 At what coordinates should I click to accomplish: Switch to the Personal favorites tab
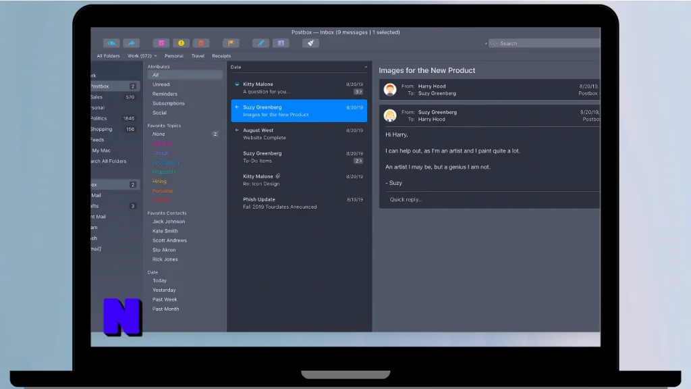point(173,56)
